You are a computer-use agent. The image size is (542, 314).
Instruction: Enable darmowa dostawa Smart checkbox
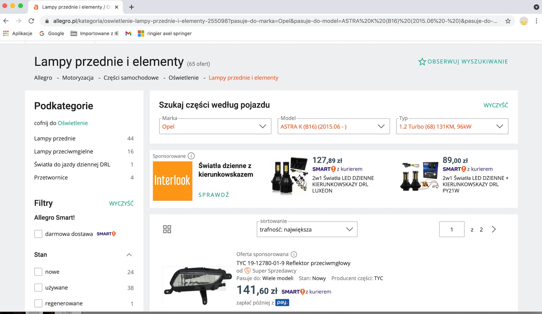(x=38, y=234)
